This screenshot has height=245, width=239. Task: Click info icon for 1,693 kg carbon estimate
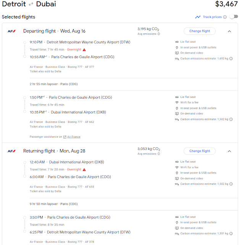tap(231, 59)
